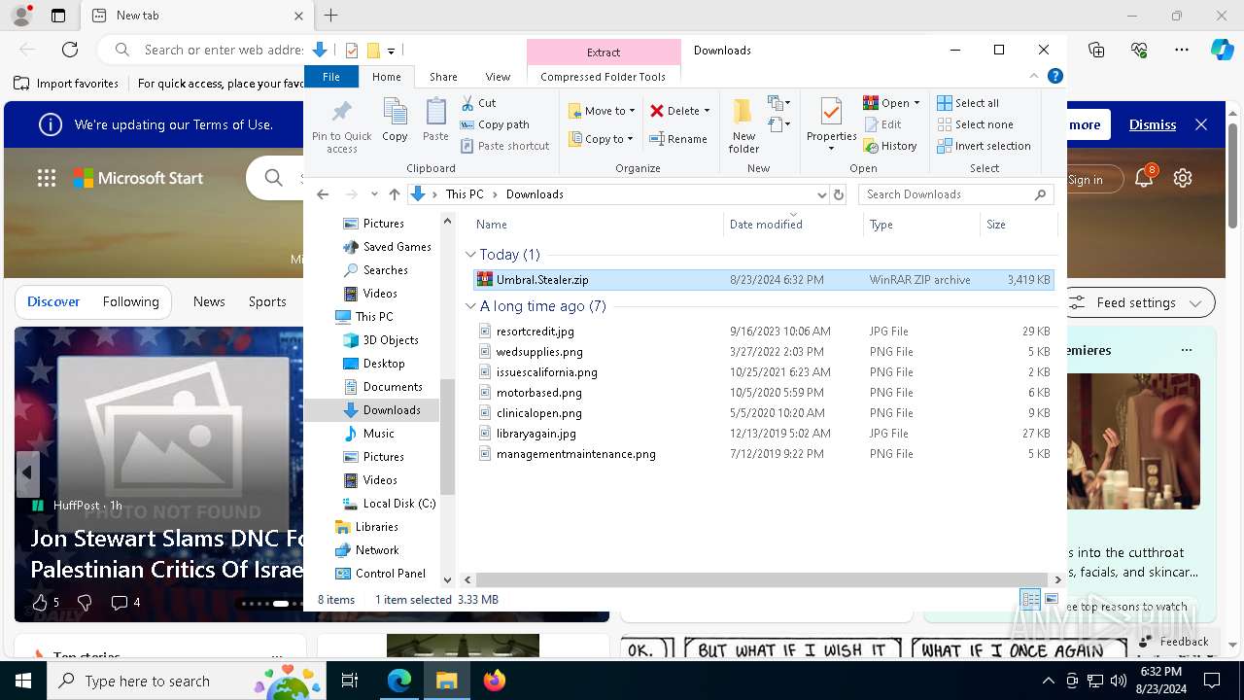This screenshot has width=1244, height=700.
Task: Click the Date modified column header
Action: click(792, 224)
